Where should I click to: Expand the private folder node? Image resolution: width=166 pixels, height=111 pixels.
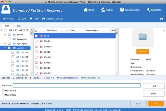(x=5, y=34)
